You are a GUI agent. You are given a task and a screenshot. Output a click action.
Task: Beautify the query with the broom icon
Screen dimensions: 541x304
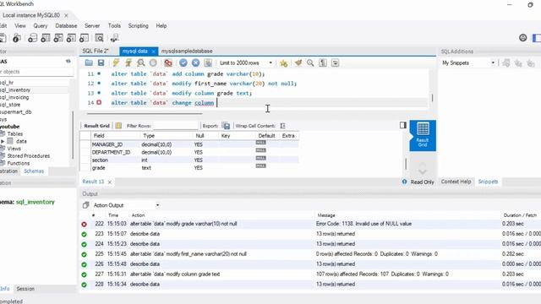[298, 62]
